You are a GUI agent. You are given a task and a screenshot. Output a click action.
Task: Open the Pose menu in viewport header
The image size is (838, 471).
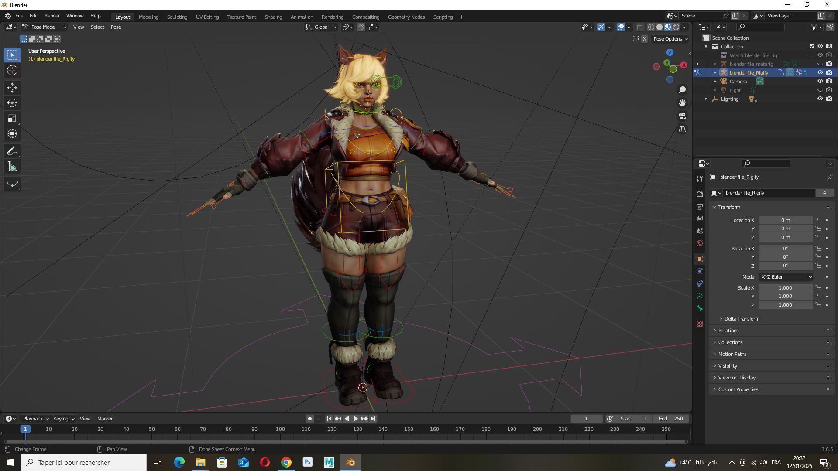pyautogui.click(x=116, y=27)
